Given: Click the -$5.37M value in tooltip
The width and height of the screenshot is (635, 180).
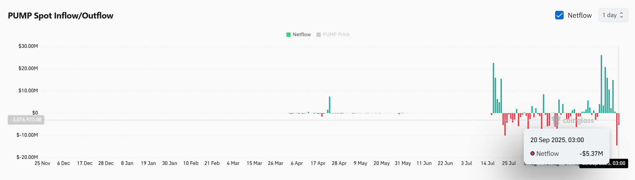Looking at the screenshot, I should coord(591,154).
